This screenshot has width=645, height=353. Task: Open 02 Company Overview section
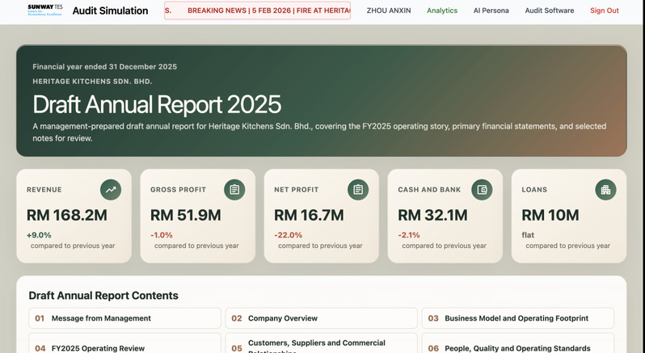321,318
